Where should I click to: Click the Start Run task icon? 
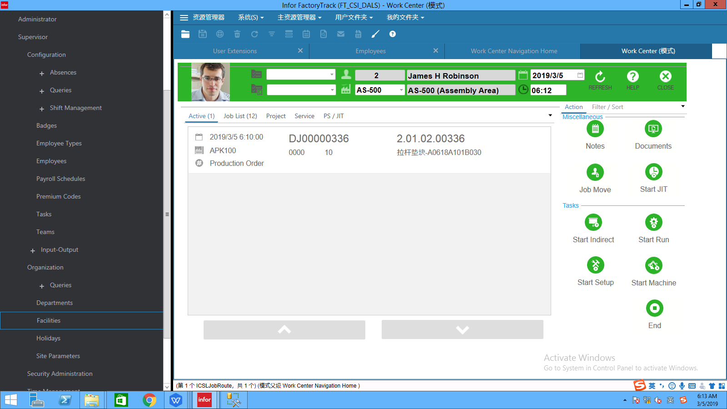(654, 223)
